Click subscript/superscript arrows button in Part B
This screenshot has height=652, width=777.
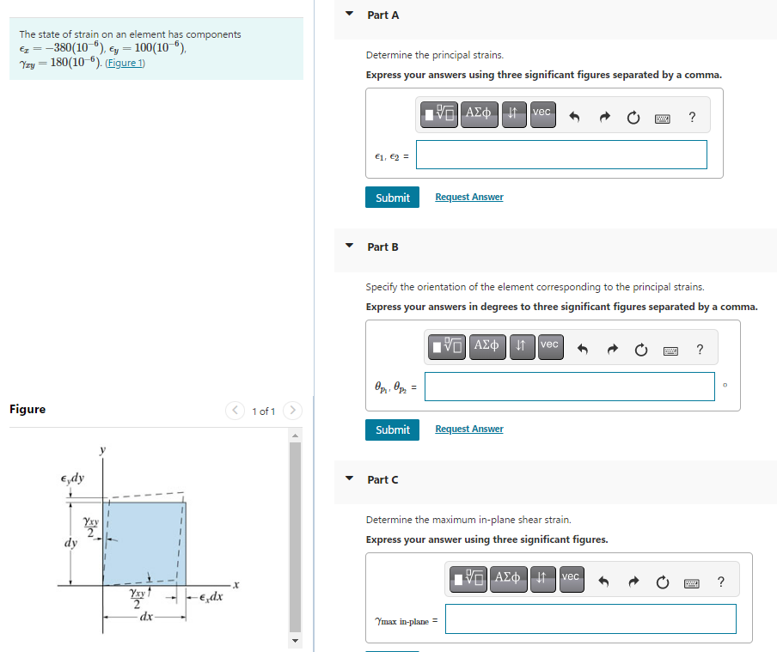click(x=522, y=346)
